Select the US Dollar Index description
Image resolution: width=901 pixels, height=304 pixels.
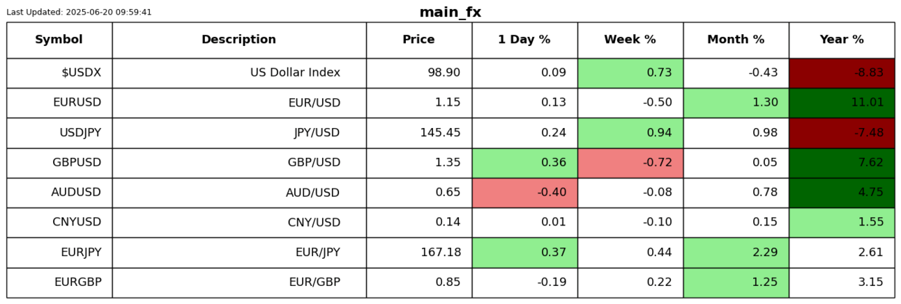[295, 73]
